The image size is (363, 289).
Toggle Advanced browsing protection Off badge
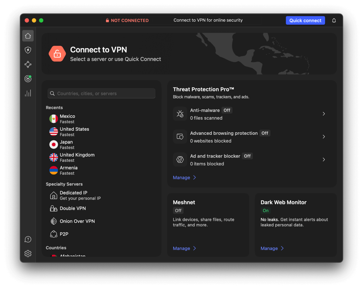coord(264,133)
